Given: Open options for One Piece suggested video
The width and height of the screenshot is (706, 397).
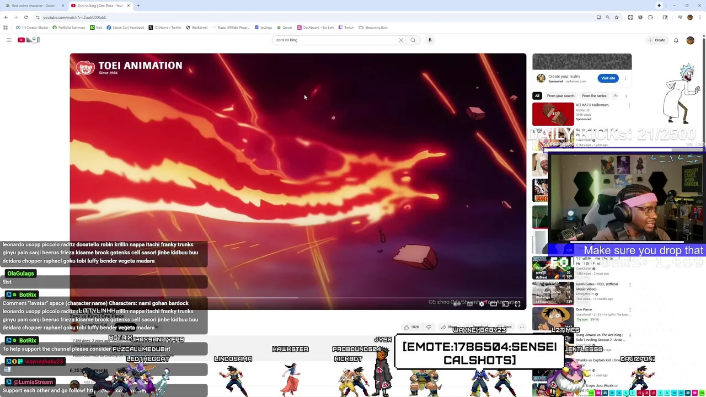Looking at the screenshot, I should (x=630, y=310).
